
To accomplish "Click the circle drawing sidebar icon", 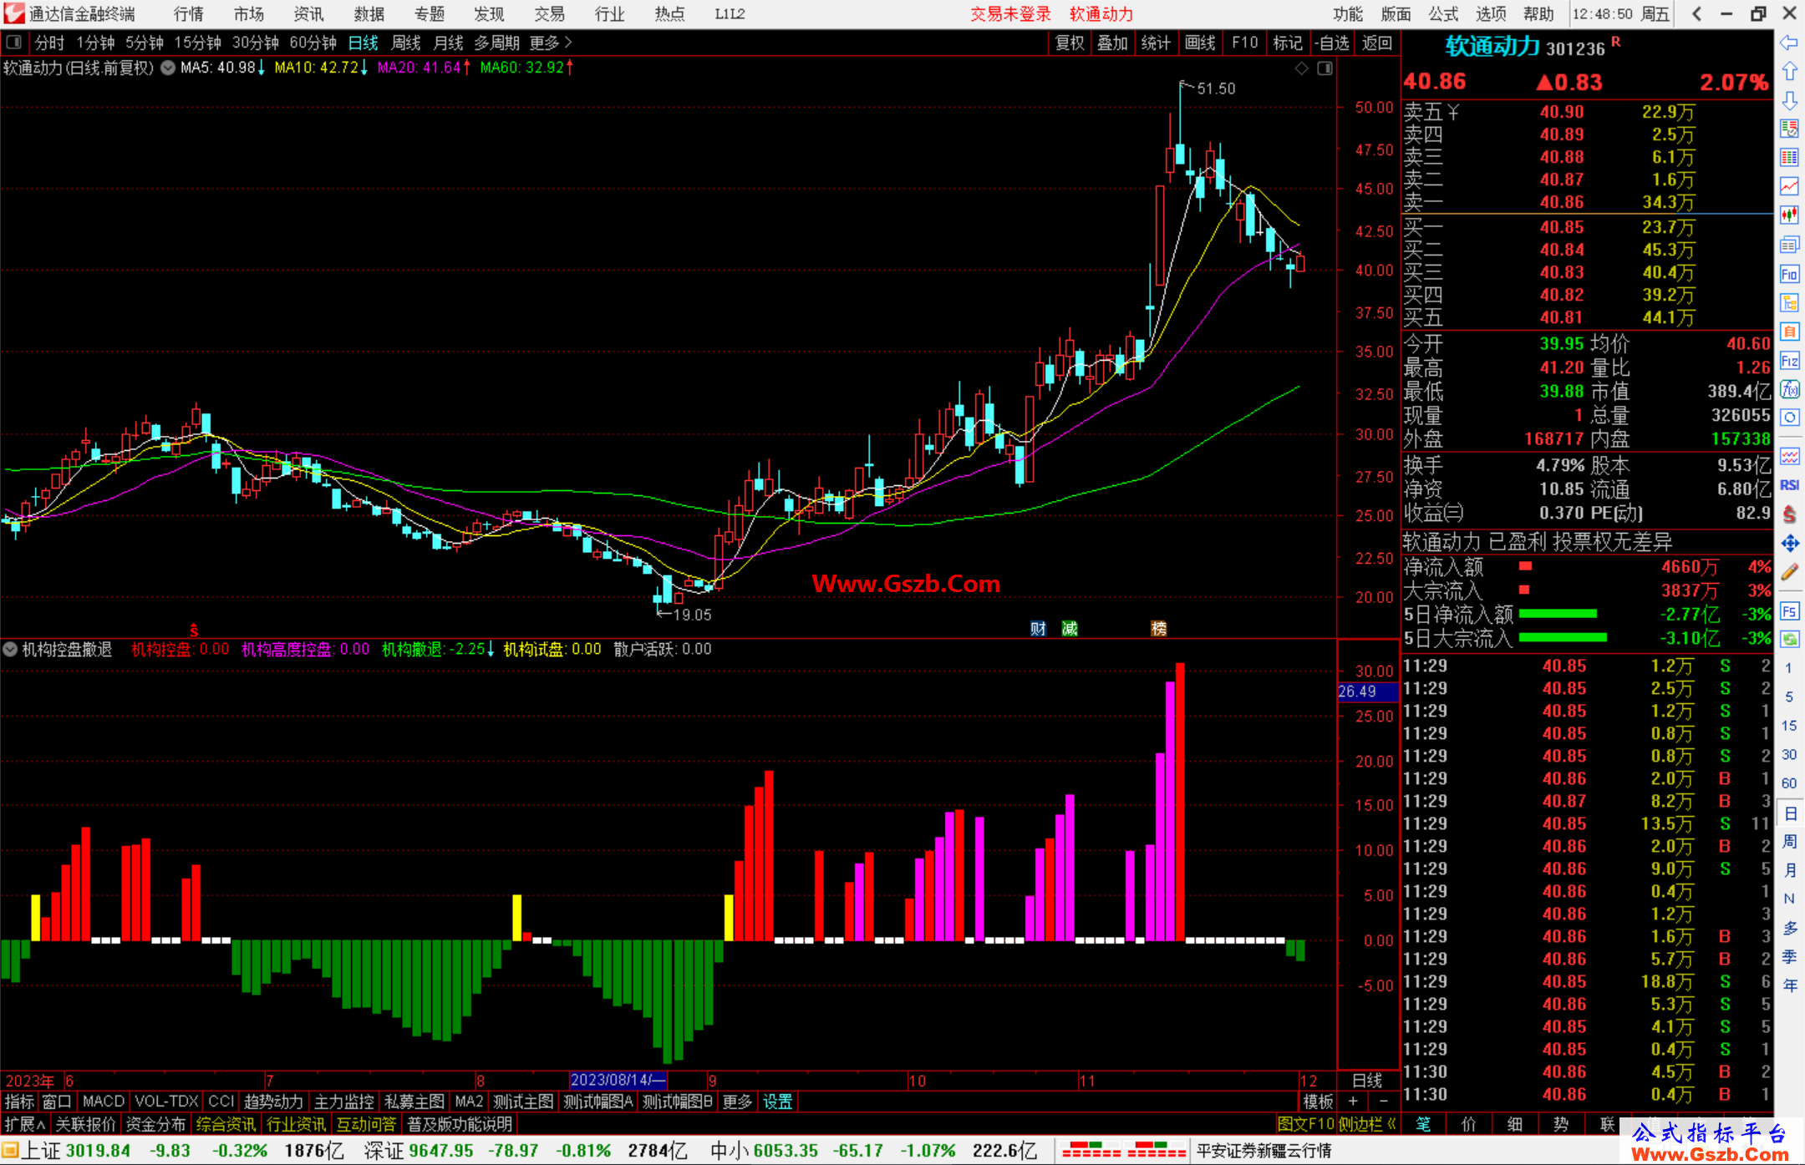I will (1789, 418).
